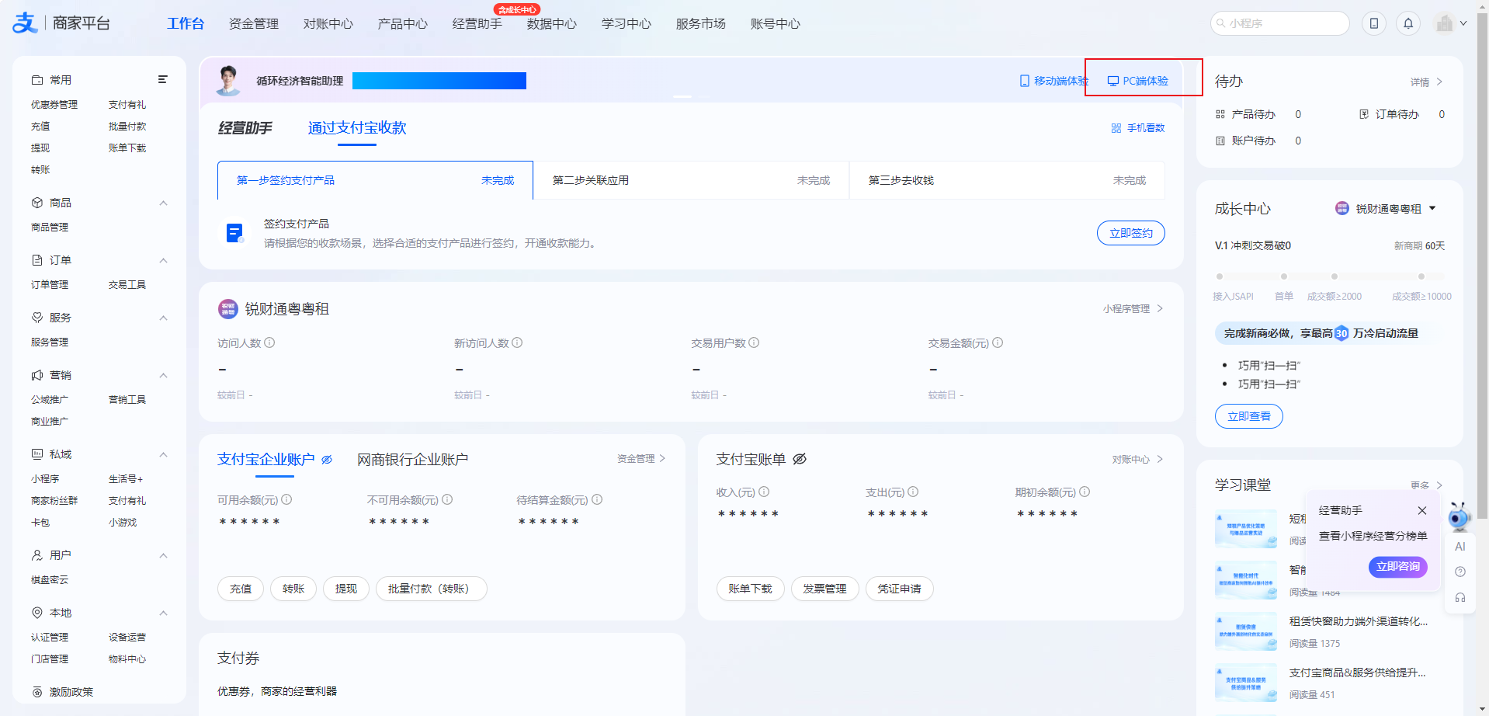Open the account avatar dropdown
This screenshot has width=1489, height=716.
(x=1451, y=23)
